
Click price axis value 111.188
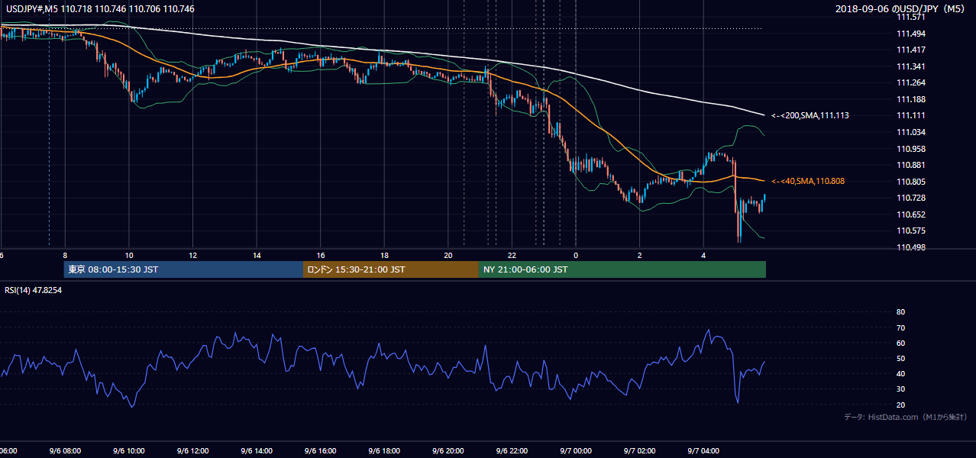910,99
